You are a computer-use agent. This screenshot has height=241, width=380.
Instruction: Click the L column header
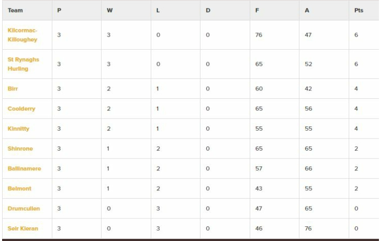click(x=158, y=10)
